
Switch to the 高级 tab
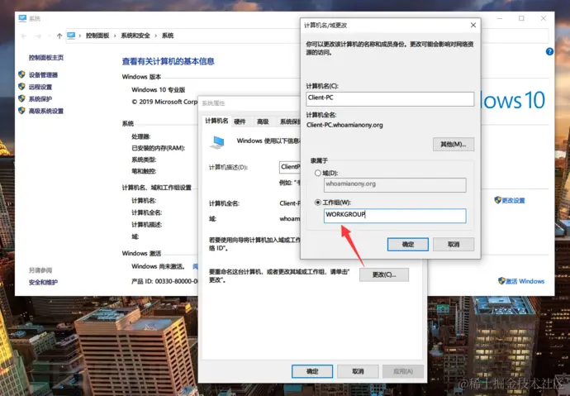(263, 122)
